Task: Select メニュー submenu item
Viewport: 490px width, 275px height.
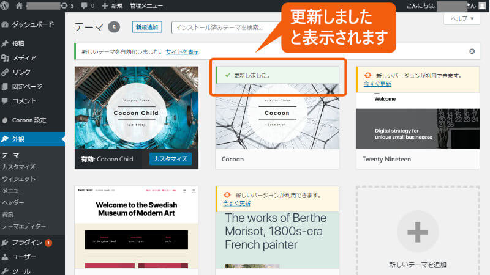Action: (x=13, y=191)
